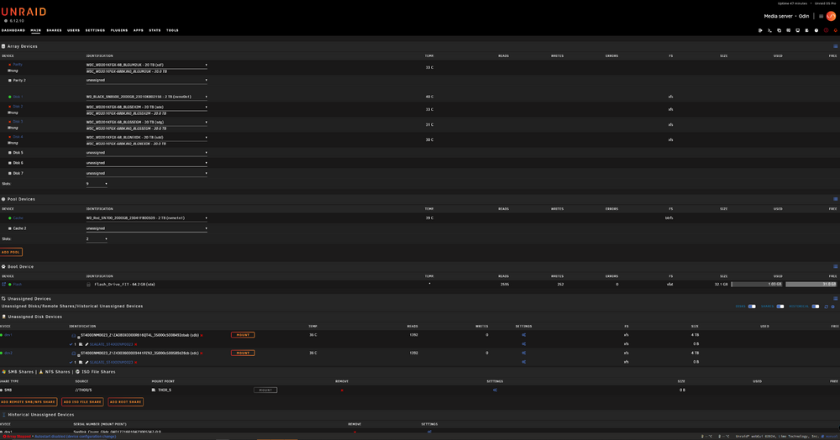The height and width of the screenshot is (440, 840).
Task: Open Unassigned Devices gear settings icon
Action: click(x=833, y=306)
